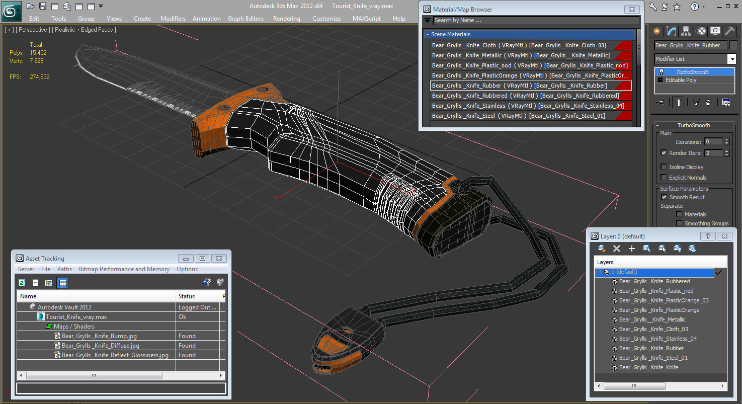This screenshot has width=742, height=404.
Task: Open the Create command panel tab
Action: click(x=656, y=31)
